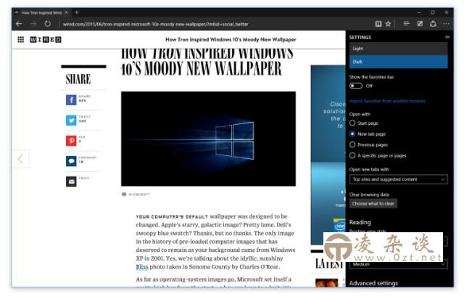This screenshot has height=299, width=464.
Task: Select the 'How Tron Inspired' browser tab
Action: (41, 12)
